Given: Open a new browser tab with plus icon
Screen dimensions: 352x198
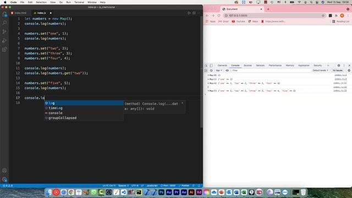Looking at the screenshot, I should 268,9.
